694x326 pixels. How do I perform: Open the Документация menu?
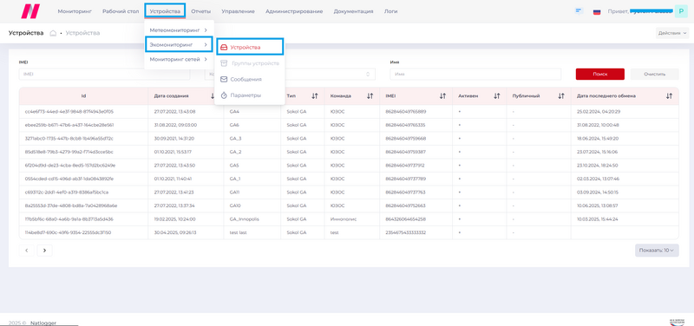(353, 11)
